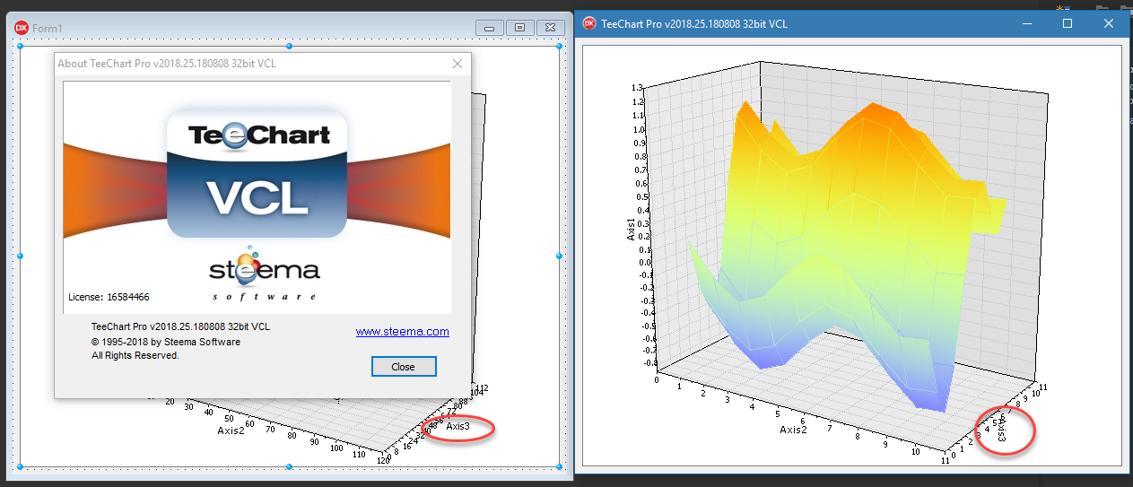Click the TeeChart Pro window title text

694,23
